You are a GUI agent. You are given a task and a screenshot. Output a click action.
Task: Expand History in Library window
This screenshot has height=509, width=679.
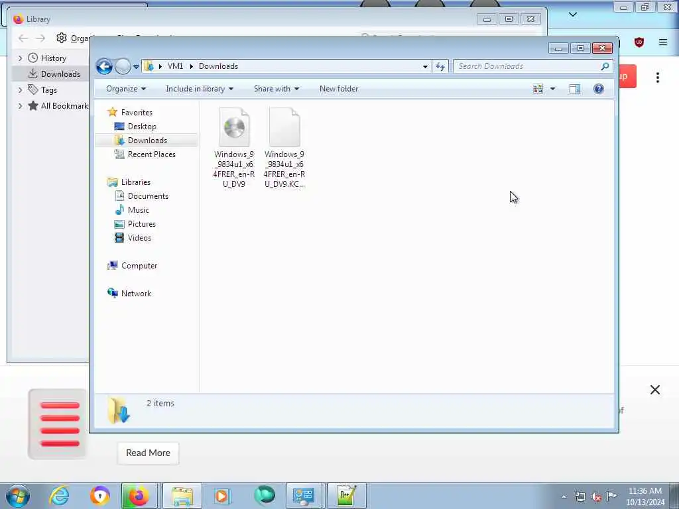(20, 58)
